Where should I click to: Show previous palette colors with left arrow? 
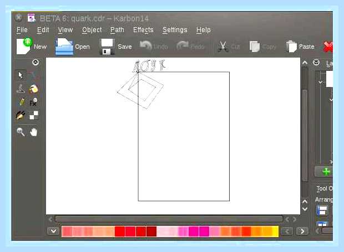(287, 231)
